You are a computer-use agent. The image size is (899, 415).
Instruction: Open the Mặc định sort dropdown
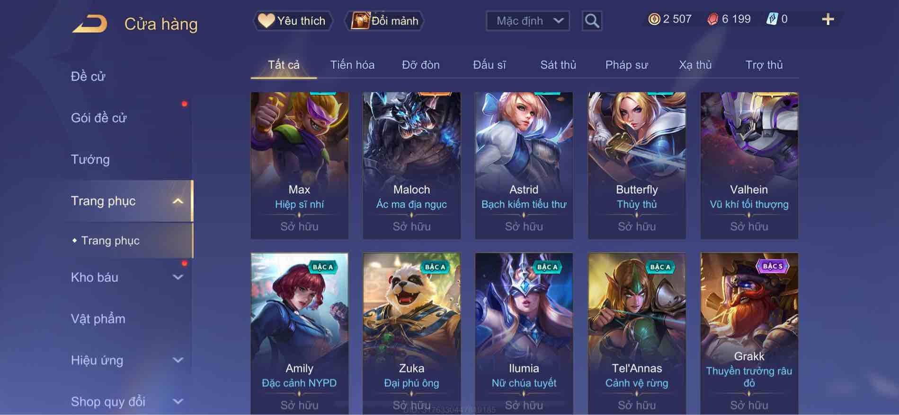tap(528, 21)
